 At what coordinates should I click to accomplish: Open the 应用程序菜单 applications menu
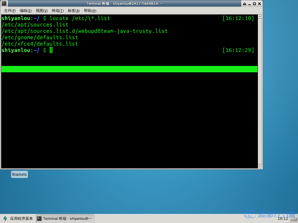tap(18, 218)
